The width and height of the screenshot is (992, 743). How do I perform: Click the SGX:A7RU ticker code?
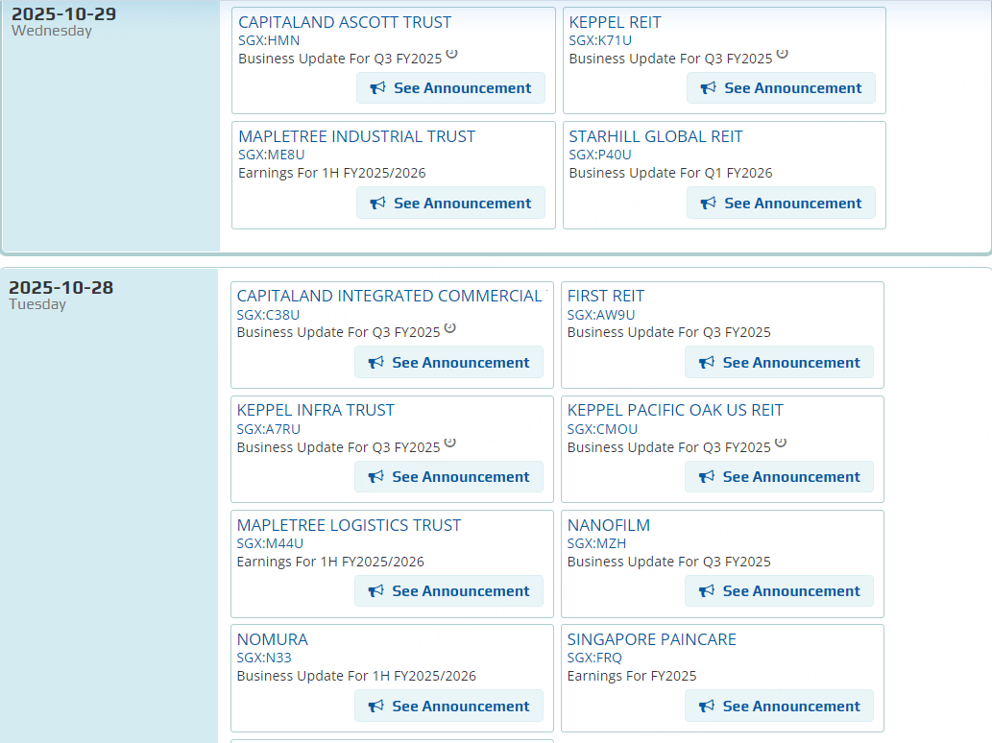tap(268, 429)
